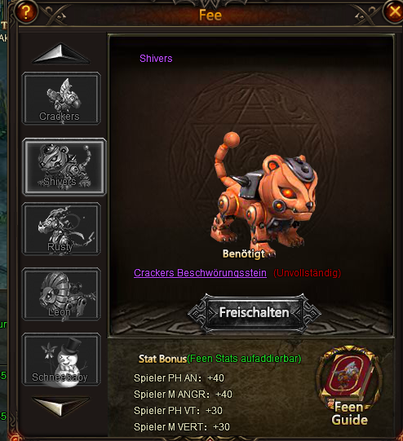Image resolution: width=403 pixels, height=441 pixels.
Task: Click the purple Shivers name label
Action: [x=156, y=59]
